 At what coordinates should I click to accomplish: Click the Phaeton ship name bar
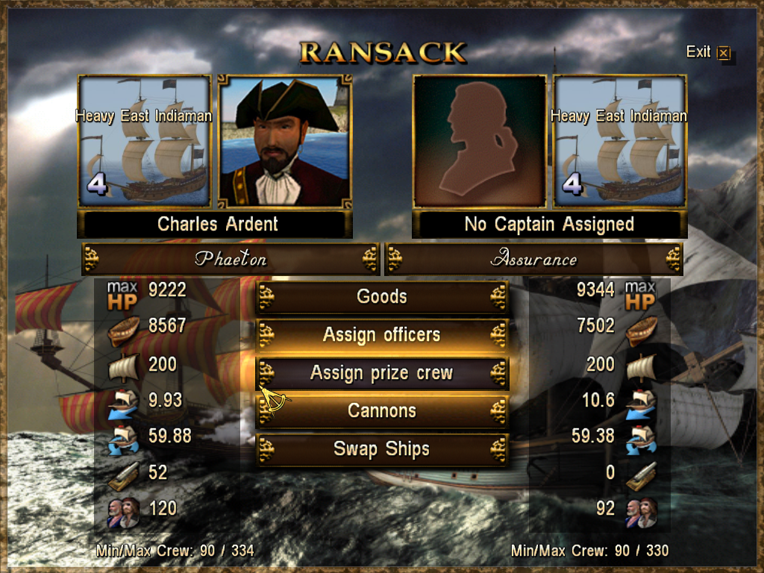(231, 259)
